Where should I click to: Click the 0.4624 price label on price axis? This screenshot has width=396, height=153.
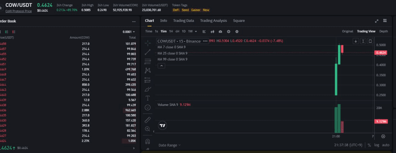tap(381, 53)
